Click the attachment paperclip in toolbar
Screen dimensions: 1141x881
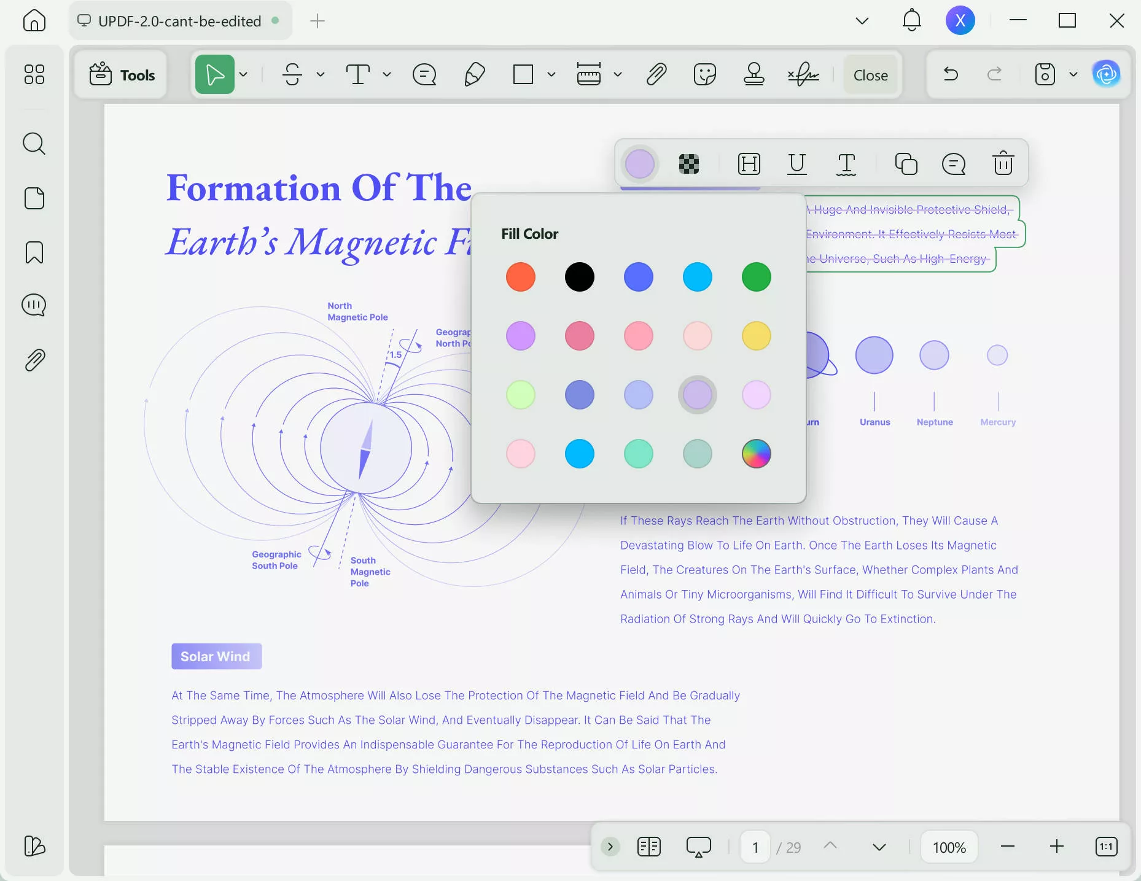(x=656, y=75)
